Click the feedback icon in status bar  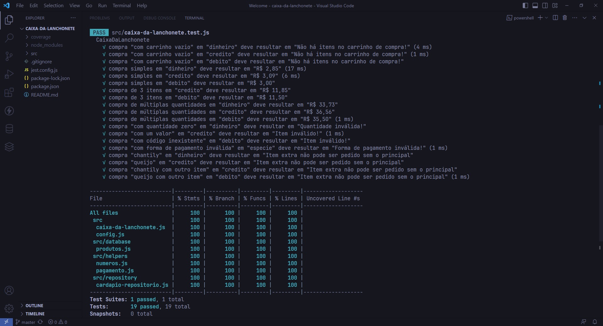tap(584, 322)
